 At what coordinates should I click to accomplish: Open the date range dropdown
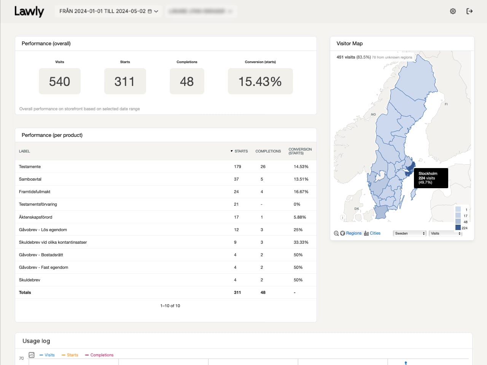(108, 11)
